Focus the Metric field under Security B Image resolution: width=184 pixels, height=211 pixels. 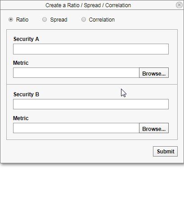pos(76,128)
